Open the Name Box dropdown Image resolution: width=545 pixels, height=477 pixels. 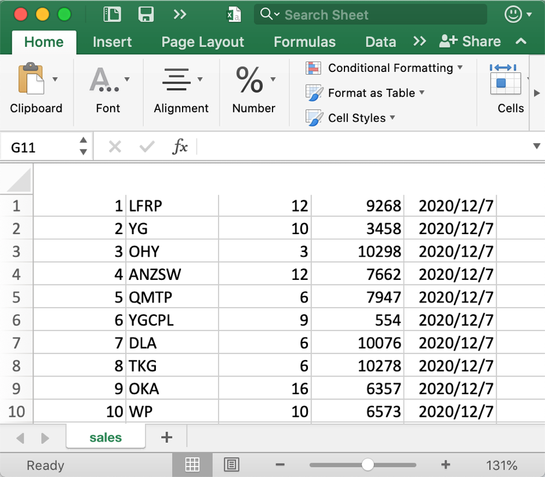coord(83,146)
